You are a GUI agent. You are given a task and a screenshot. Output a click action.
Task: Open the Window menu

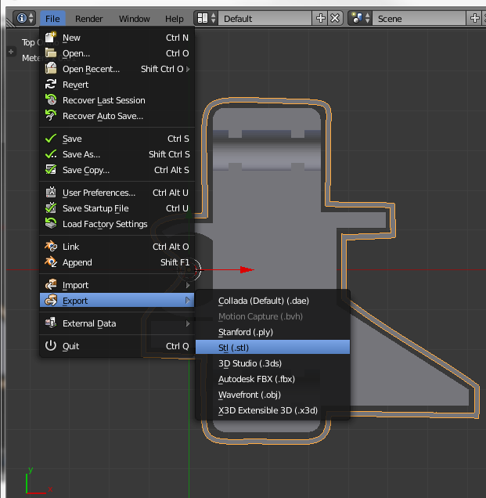pos(134,18)
